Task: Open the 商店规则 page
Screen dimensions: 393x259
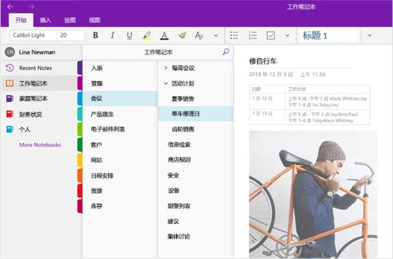Action: 196,160
